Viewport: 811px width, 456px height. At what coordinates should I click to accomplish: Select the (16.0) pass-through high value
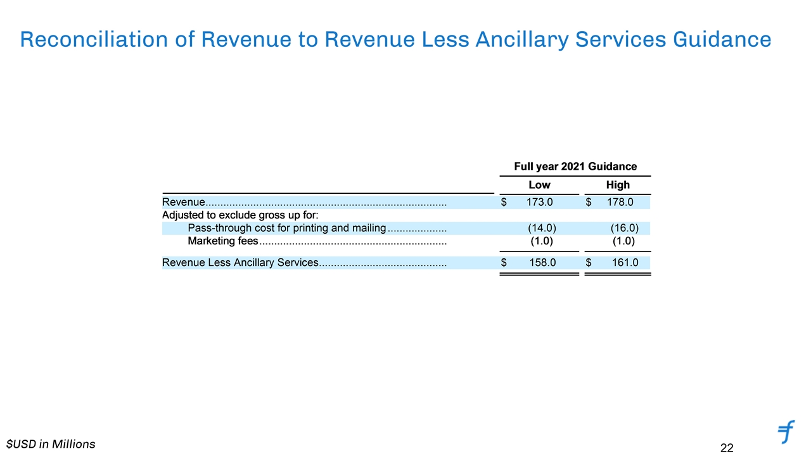tap(624, 228)
